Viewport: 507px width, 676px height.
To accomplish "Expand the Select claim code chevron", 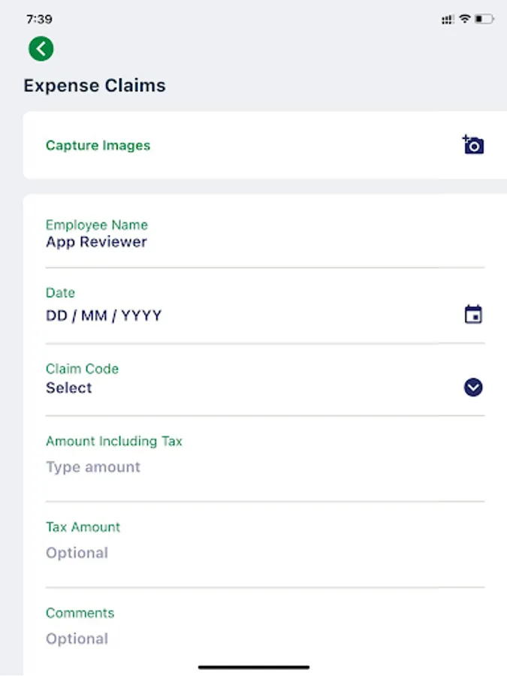I will coord(472,388).
